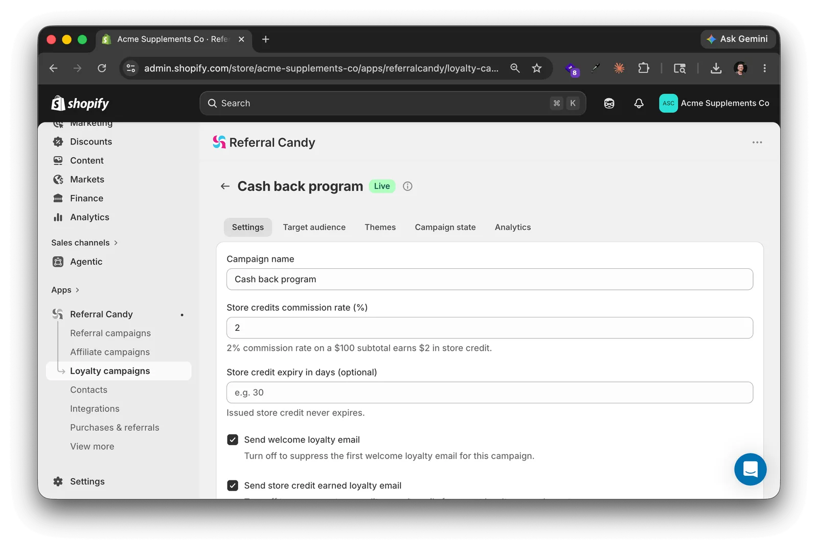Click the Analytics bar chart icon
Viewport: 818px width, 549px height.
point(58,217)
